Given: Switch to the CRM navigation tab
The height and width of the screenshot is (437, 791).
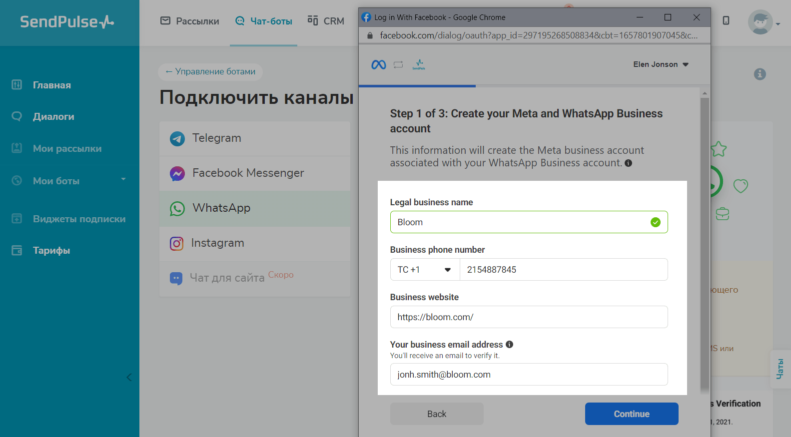Looking at the screenshot, I should coord(326,21).
